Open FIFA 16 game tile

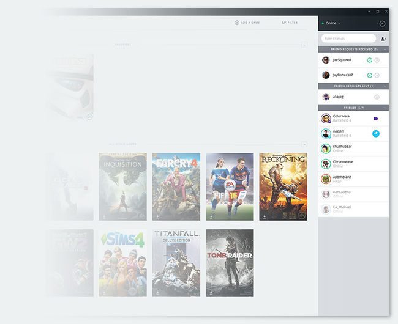click(230, 186)
